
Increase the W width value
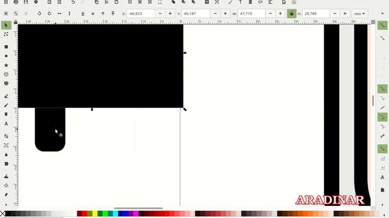click(280, 13)
